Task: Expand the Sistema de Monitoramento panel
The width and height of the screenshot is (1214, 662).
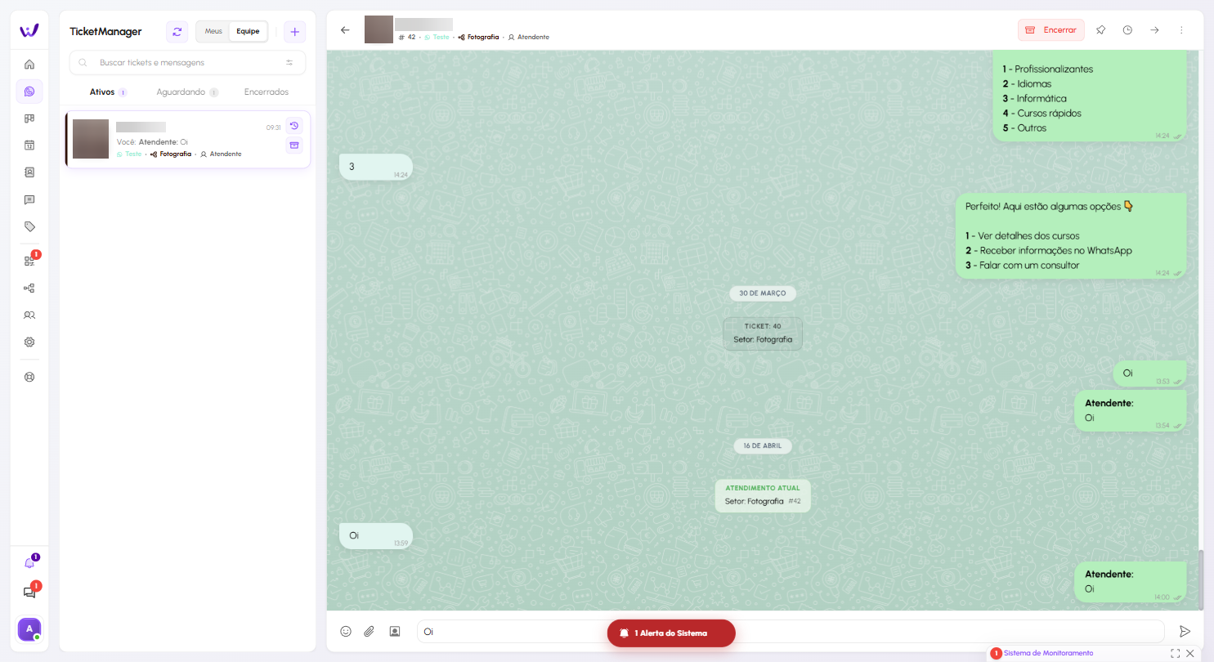Action: pos(1175,653)
